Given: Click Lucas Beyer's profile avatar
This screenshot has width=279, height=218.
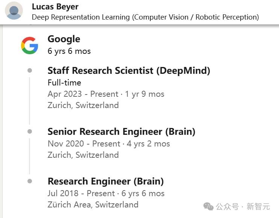Looking at the screenshot, I should click(14, 11).
